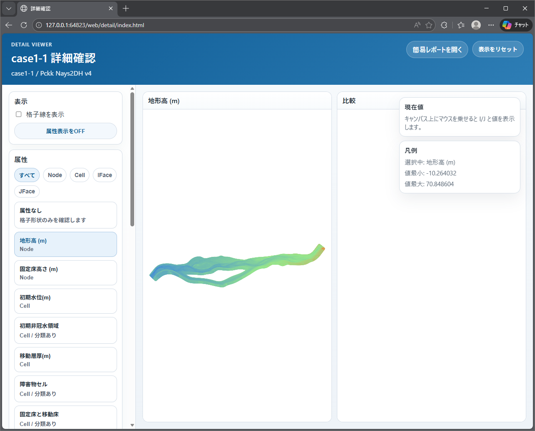Open 簡易レポートを開く
Viewport: 535px width, 431px height.
437,49
